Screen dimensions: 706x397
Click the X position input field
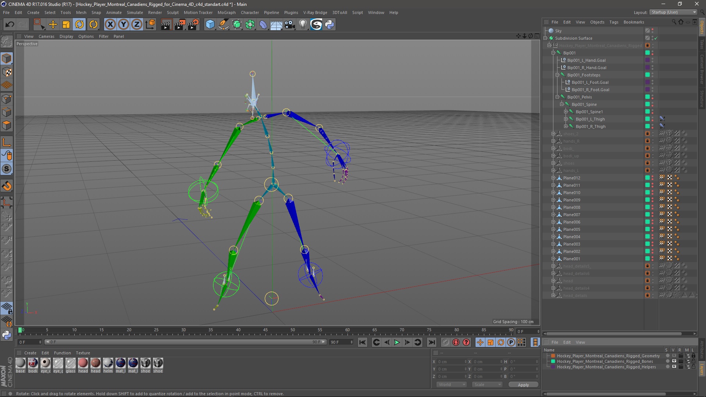tap(452, 362)
